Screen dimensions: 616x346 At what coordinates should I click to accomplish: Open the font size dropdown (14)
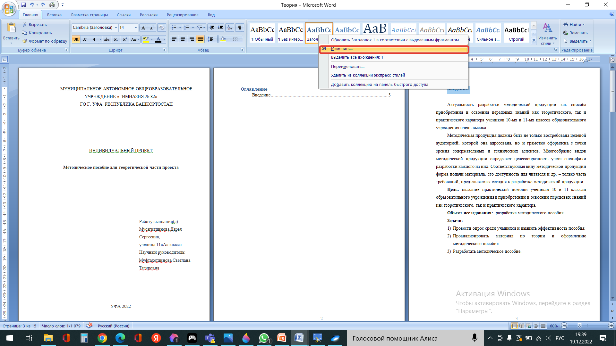(x=136, y=28)
